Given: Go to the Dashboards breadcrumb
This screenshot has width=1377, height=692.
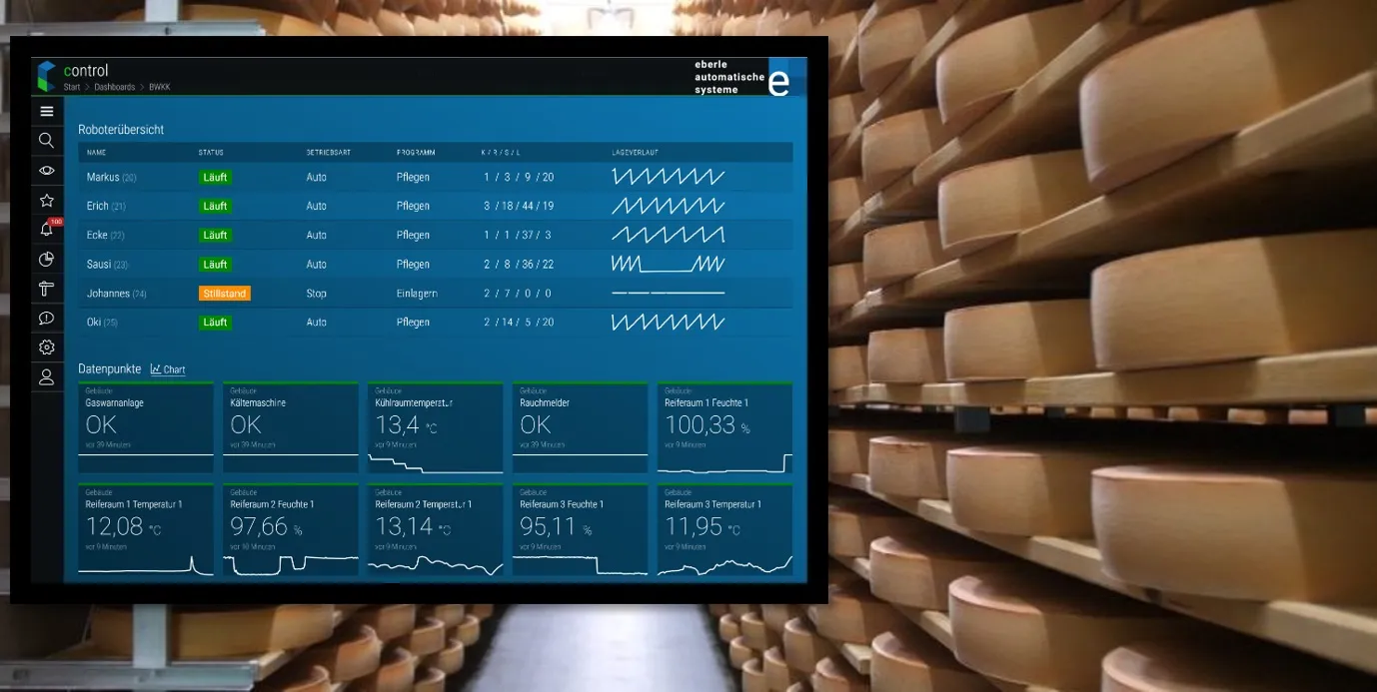Looking at the screenshot, I should (x=115, y=88).
